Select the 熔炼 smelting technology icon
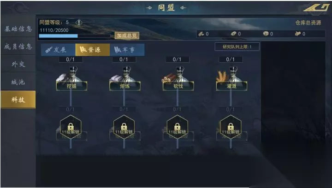This screenshot has height=188, width=332. point(125,78)
